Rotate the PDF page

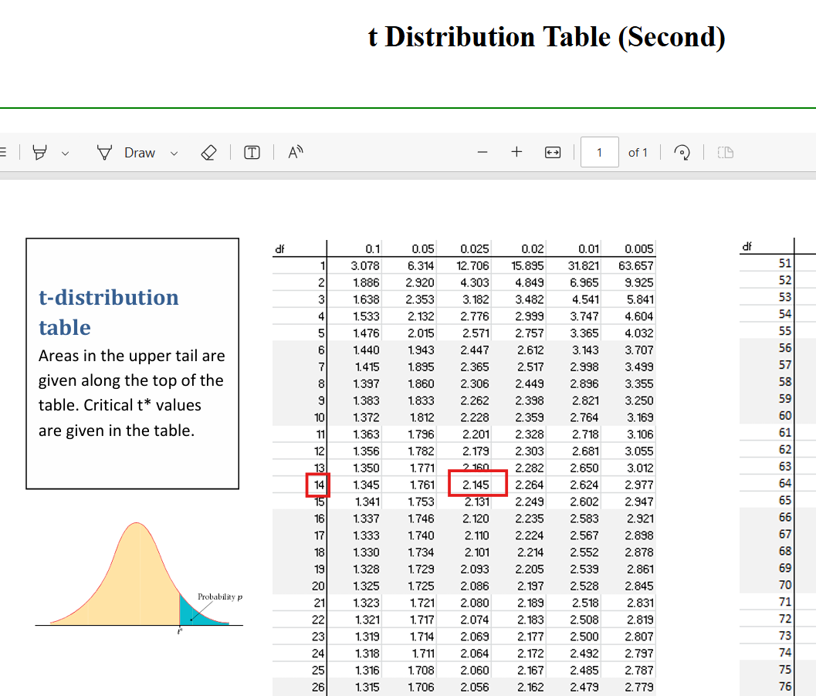tap(682, 153)
